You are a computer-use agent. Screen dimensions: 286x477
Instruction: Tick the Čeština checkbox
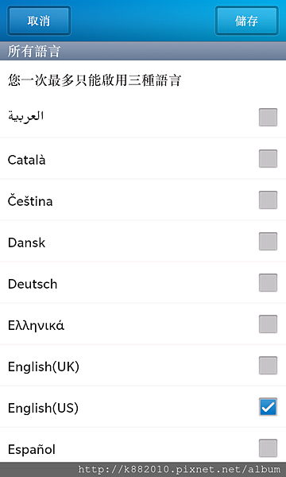(x=268, y=200)
